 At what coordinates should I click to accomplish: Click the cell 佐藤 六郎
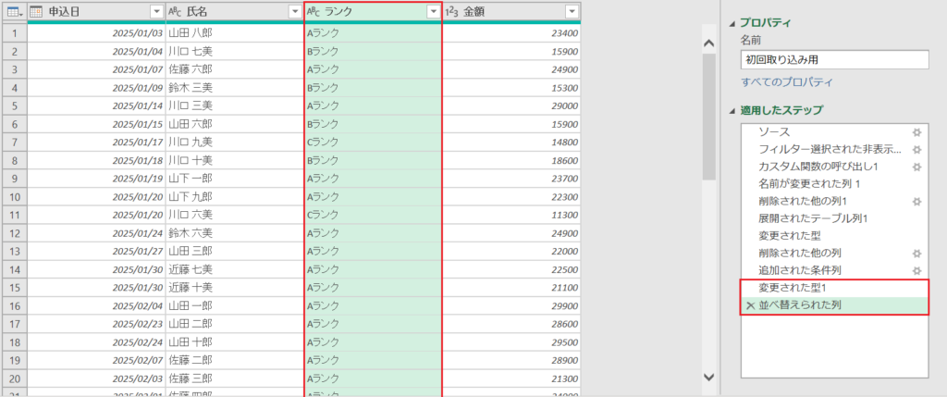coord(234,69)
